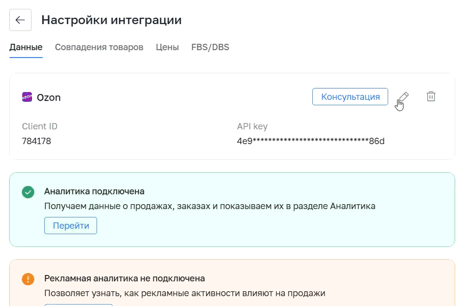Open the Цены tab
Image resolution: width=468 pixels, height=306 pixels.
(x=167, y=47)
